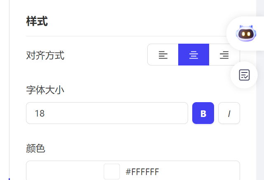The height and width of the screenshot is (180, 264).
Task: Open the robot AI assistant
Action: pyautogui.click(x=246, y=33)
